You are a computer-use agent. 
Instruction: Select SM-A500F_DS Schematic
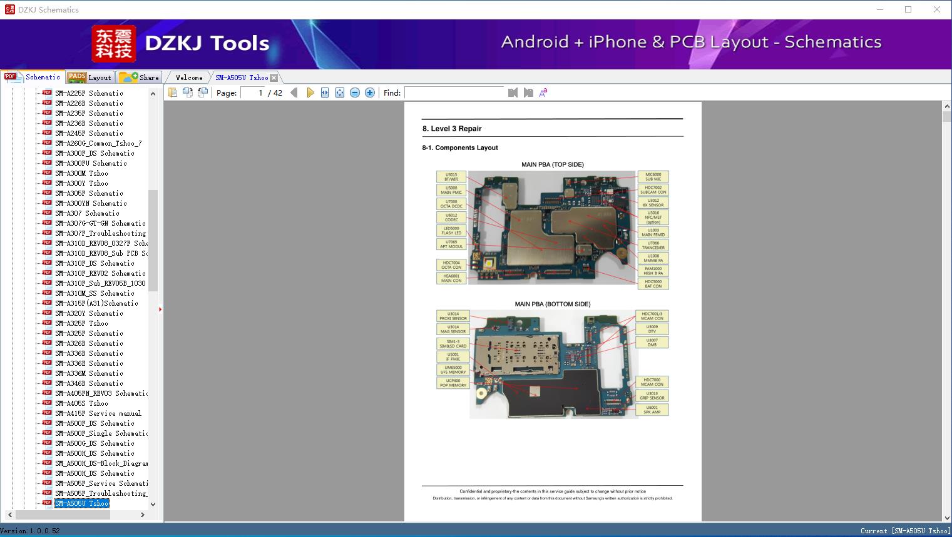[x=95, y=423]
